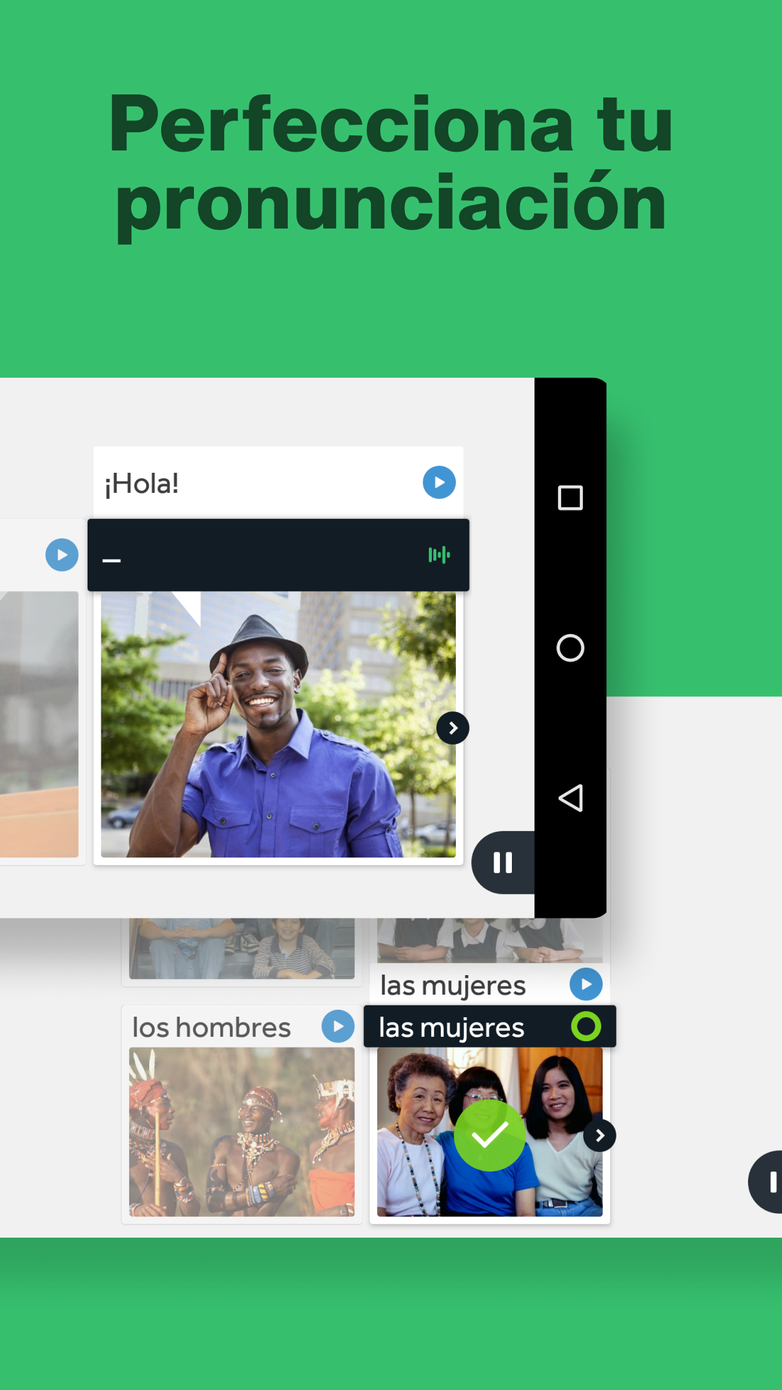Image resolution: width=782 pixels, height=1390 pixels.
Task: Tap the ¡Hola! phrase text
Action: pyautogui.click(x=142, y=483)
